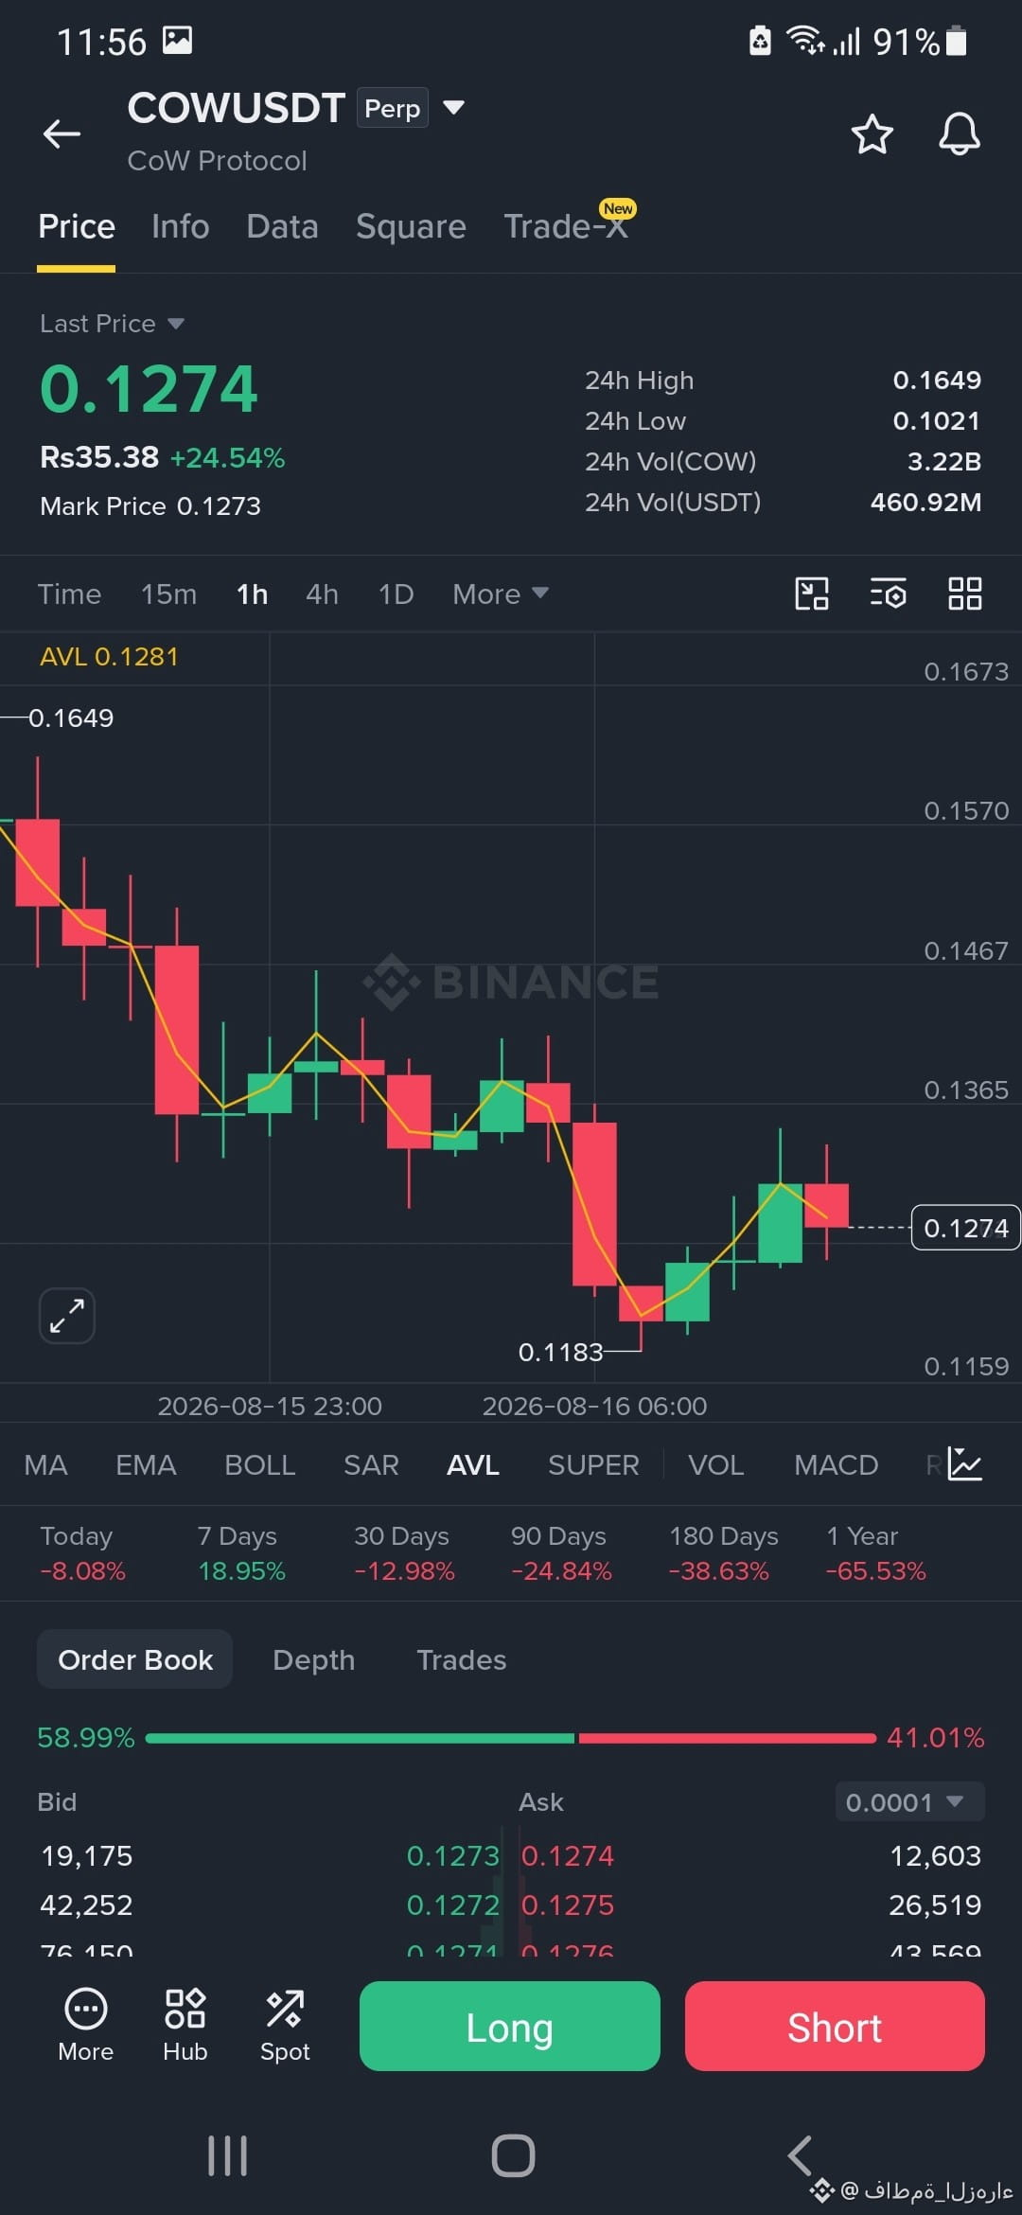Viewport: 1022px width, 2215px height.
Task: Switch to the Depth tab
Action: 313,1659
